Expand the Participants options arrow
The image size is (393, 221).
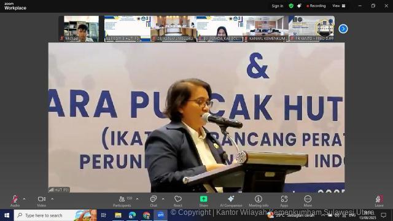click(137, 199)
